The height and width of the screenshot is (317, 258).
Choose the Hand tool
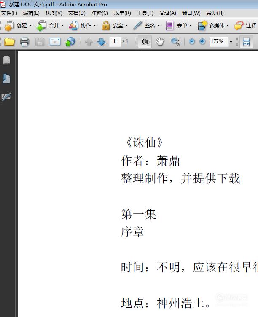(x=160, y=42)
